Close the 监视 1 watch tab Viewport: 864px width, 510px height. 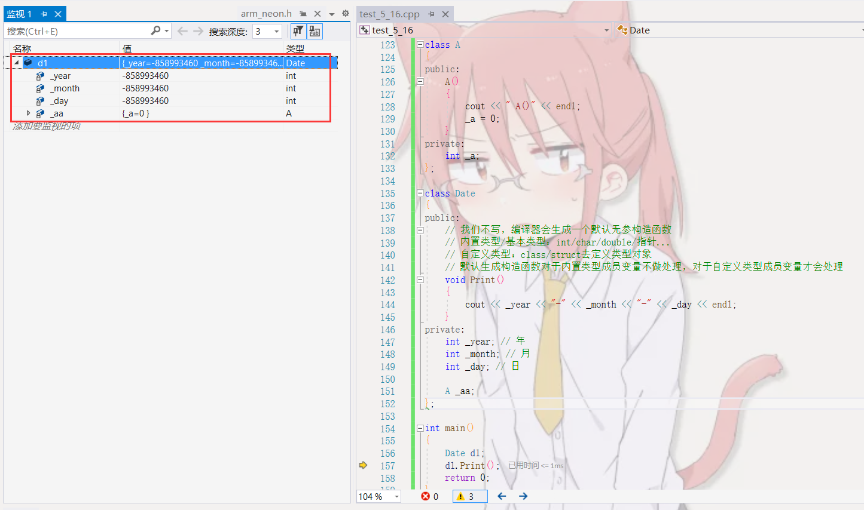[58, 14]
